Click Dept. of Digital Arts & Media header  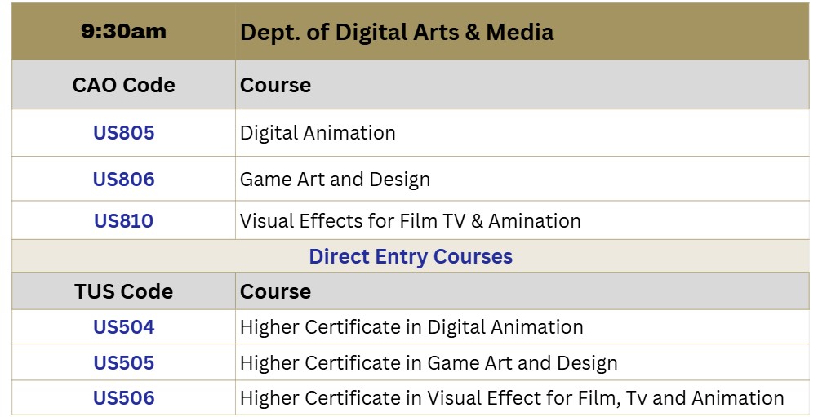(397, 33)
